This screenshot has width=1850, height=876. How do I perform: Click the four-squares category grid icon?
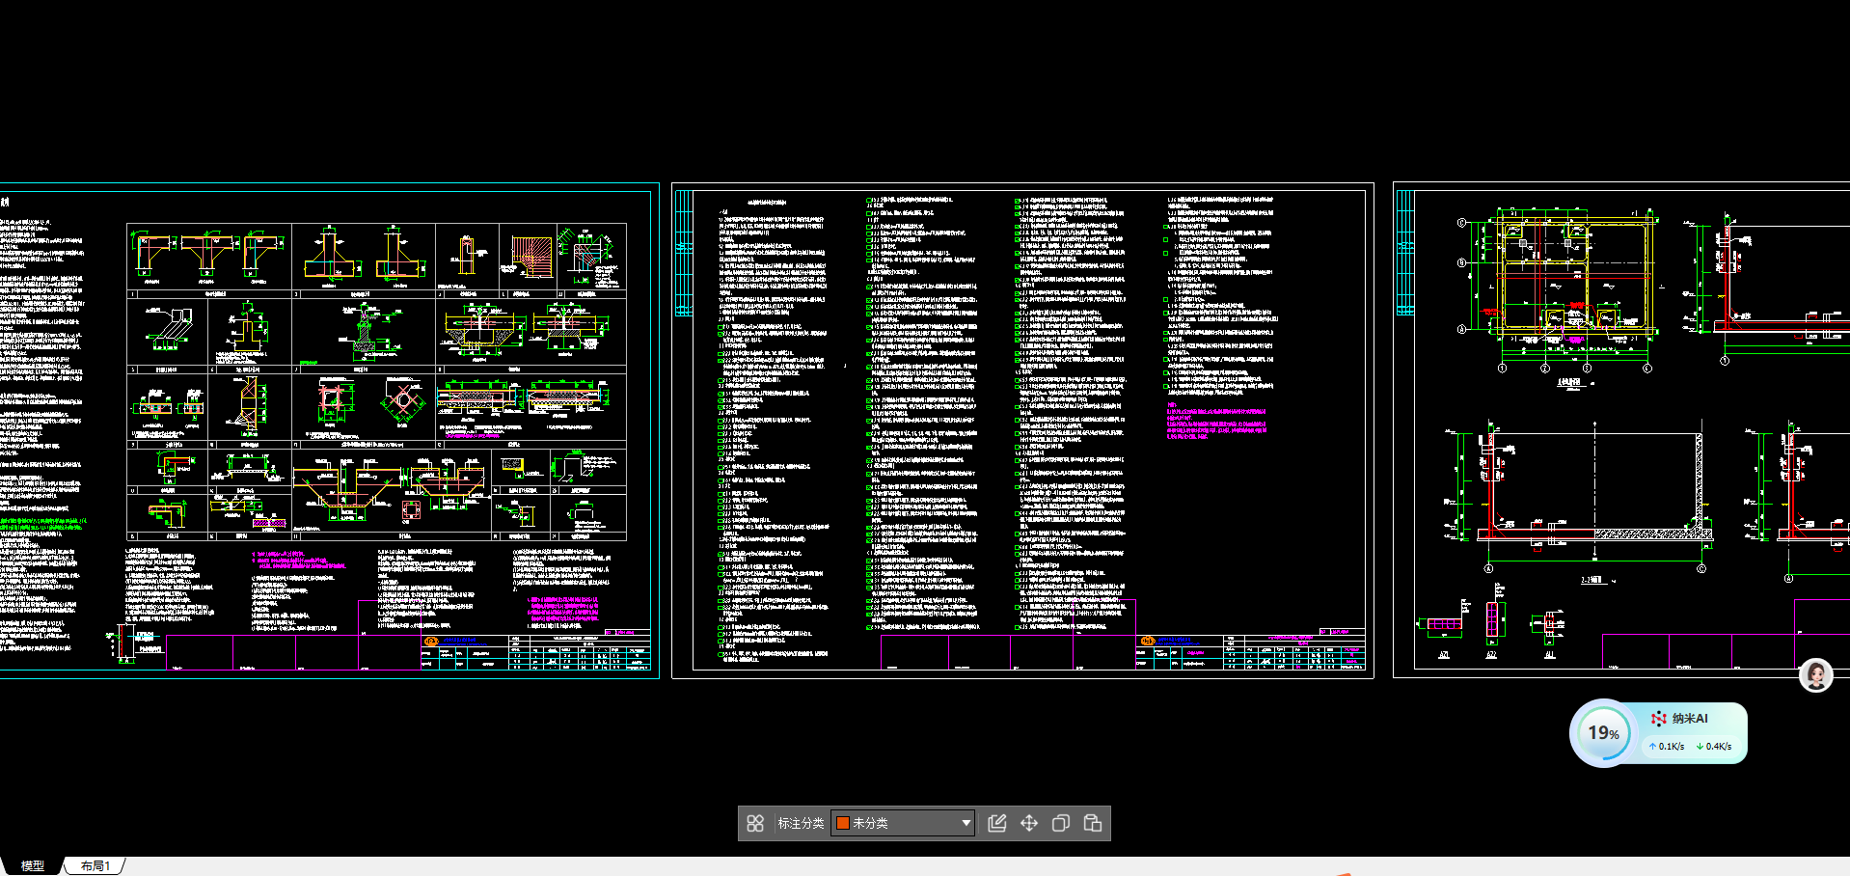755,823
